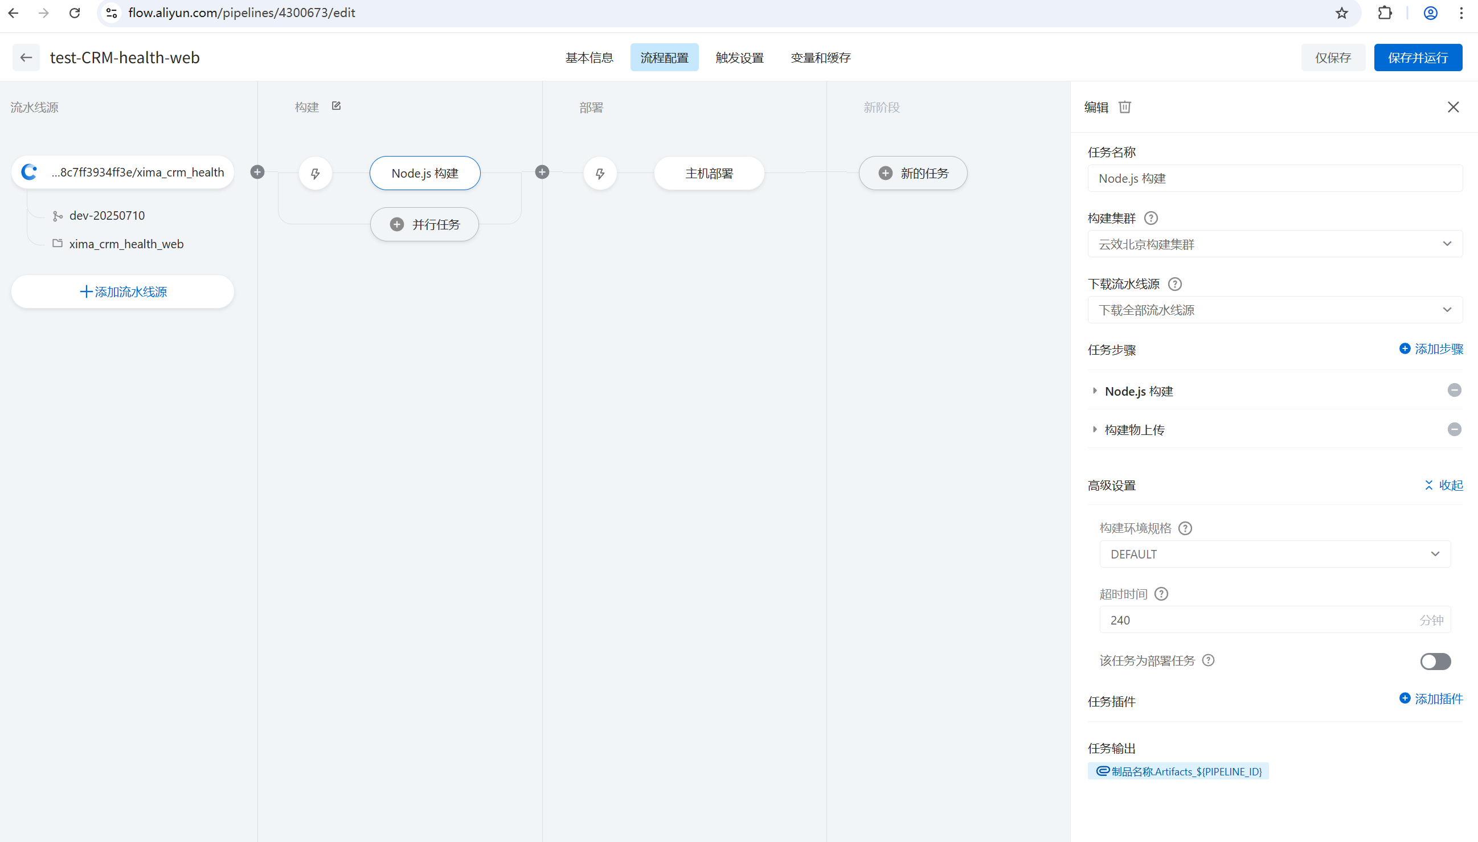Remove the Node.js 构建 step with minus icon
The width and height of the screenshot is (1478, 842).
tap(1454, 391)
